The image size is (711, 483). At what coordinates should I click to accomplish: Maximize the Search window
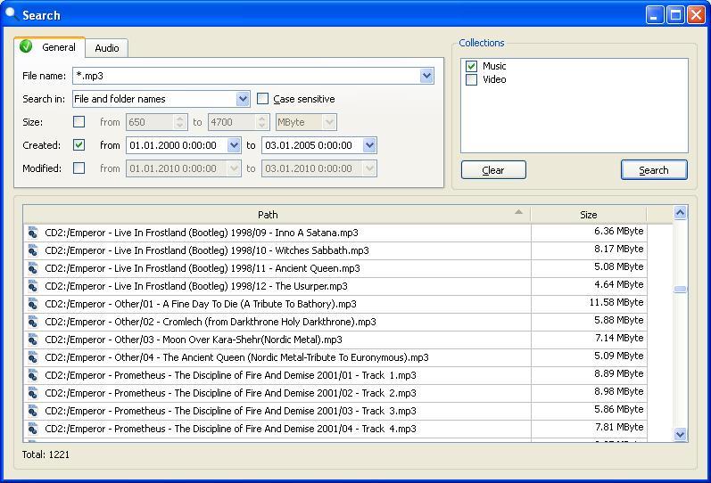[x=675, y=15]
